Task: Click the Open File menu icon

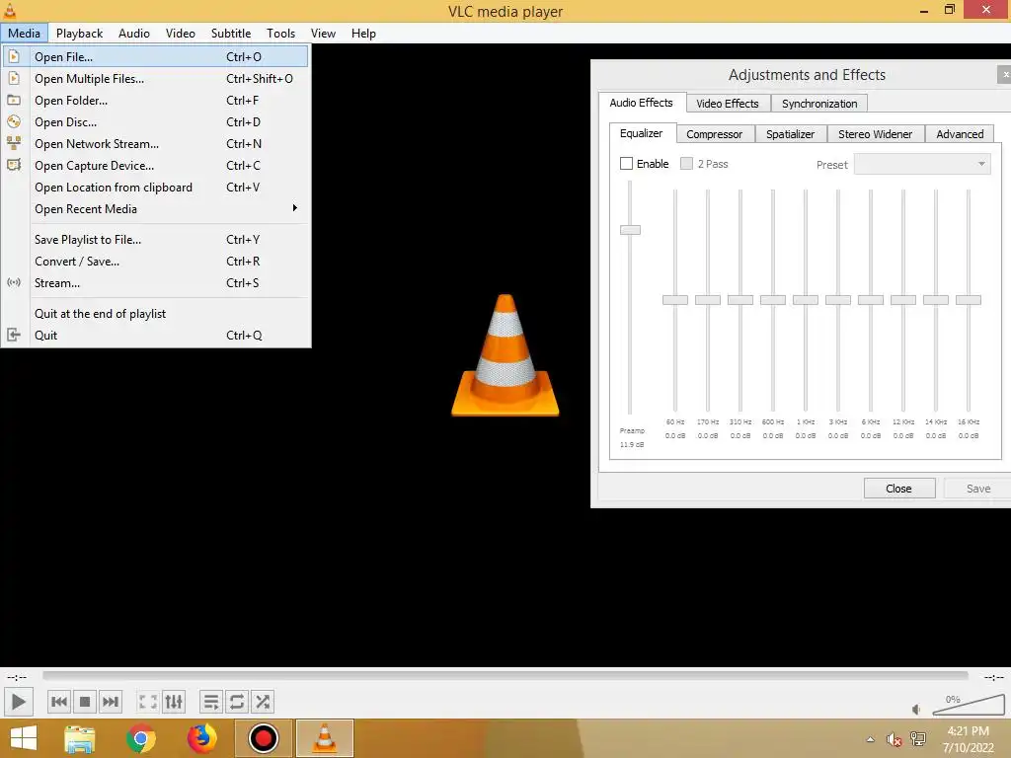Action: 14,56
